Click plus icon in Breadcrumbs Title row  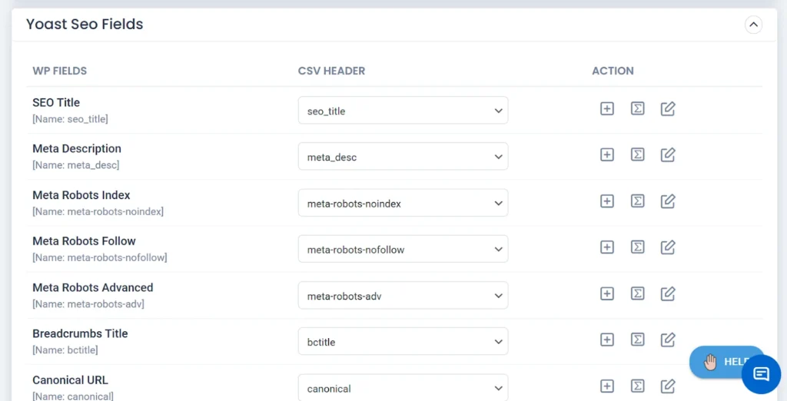coord(607,340)
